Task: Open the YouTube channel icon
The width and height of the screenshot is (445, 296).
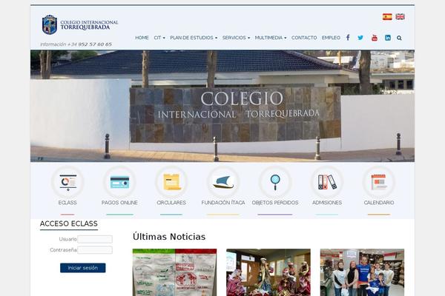Action: 375,38
